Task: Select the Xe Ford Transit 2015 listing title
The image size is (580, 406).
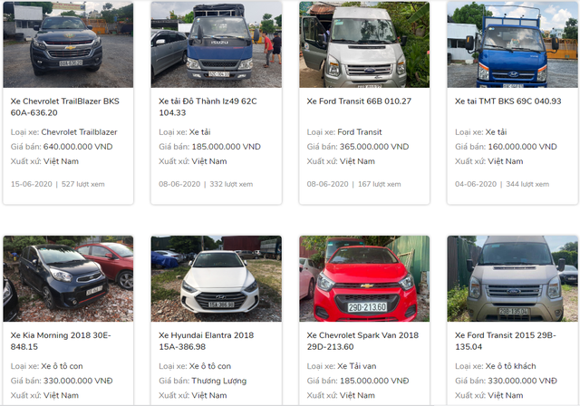Action: click(506, 341)
